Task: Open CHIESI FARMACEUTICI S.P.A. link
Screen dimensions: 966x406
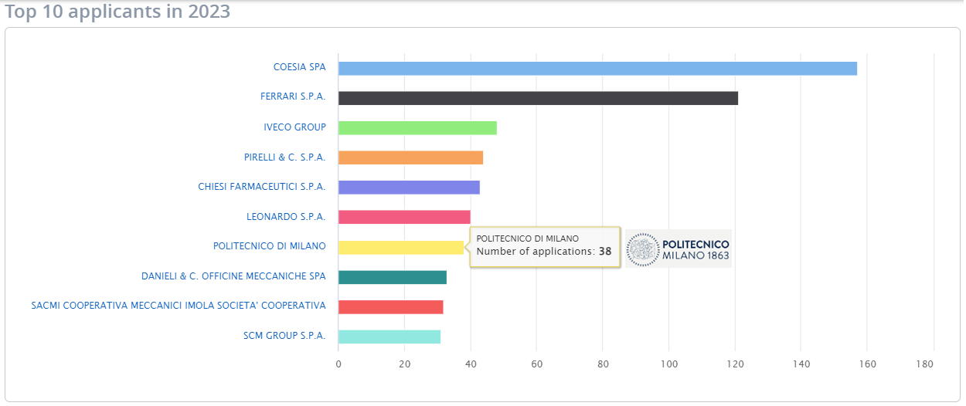Action: (262, 187)
